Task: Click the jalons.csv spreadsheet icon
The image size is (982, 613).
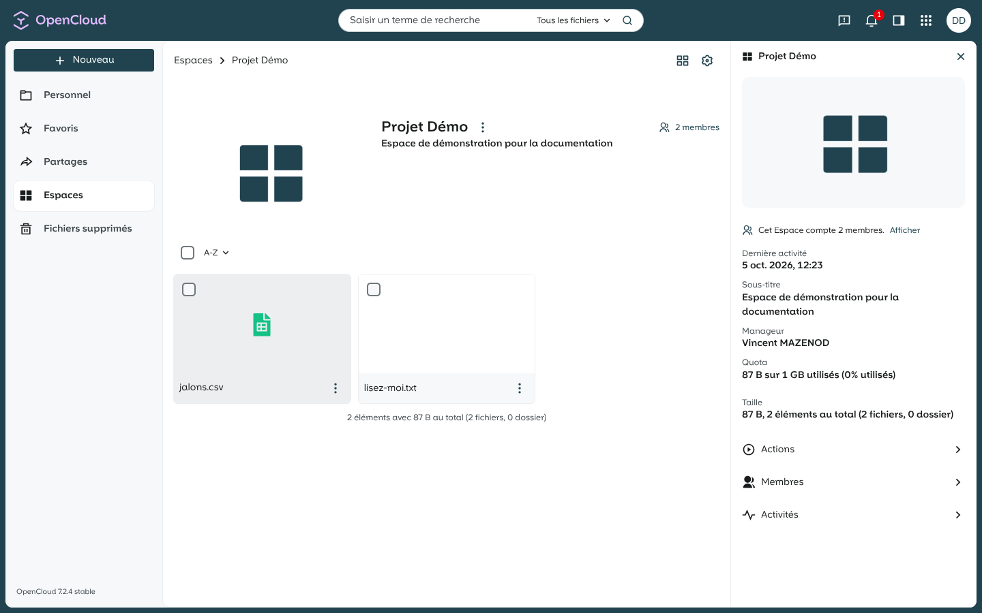Action: point(262,325)
